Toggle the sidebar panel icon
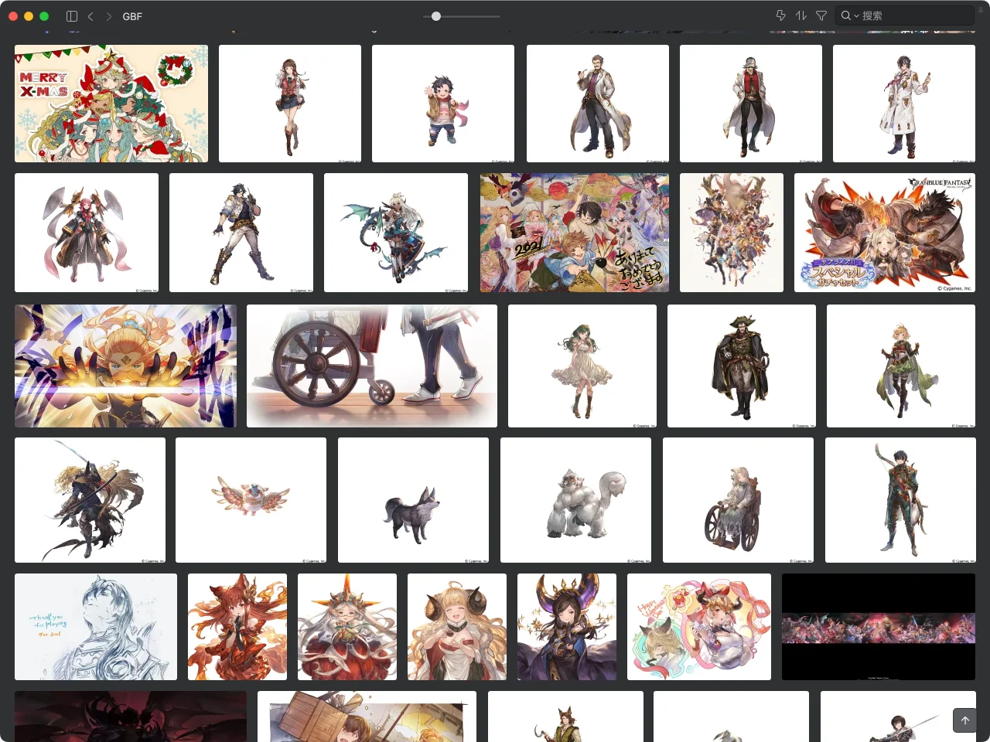Image resolution: width=990 pixels, height=742 pixels. click(x=72, y=15)
